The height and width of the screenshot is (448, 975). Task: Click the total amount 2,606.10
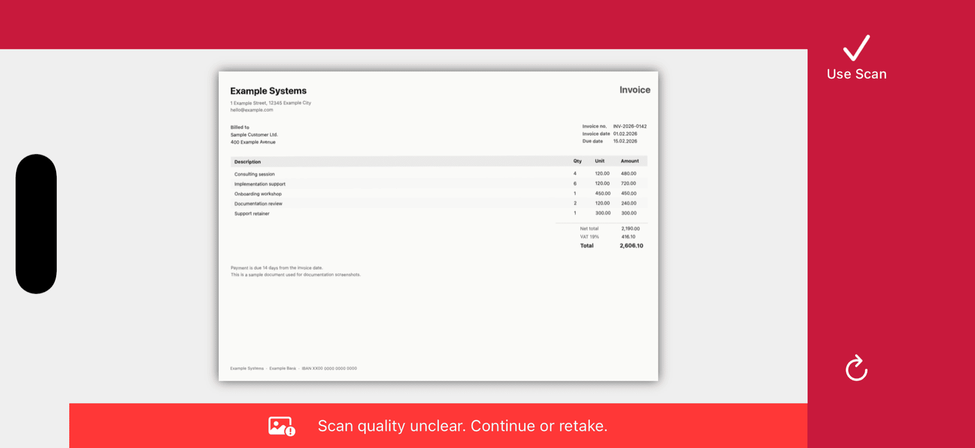(632, 246)
